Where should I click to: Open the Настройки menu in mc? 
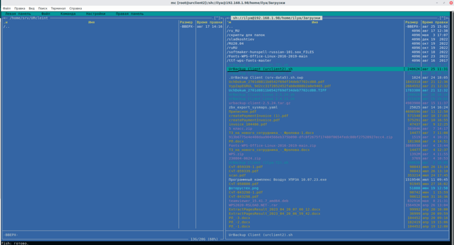coord(95,14)
